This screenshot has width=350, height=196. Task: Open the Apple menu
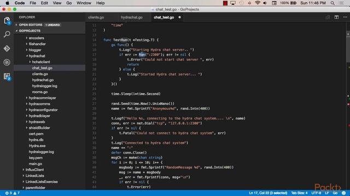pos(7,3)
